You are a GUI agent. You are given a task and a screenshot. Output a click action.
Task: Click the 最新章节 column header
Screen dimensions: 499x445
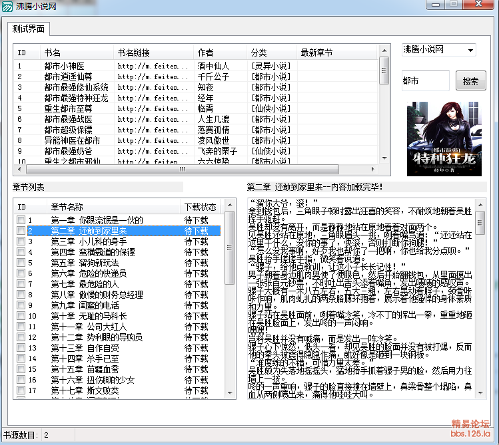pos(336,53)
